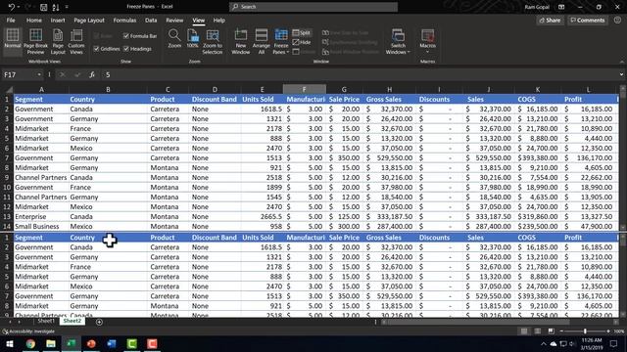Open the Page Layout tab
The height and width of the screenshot is (352, 627).
89,20
